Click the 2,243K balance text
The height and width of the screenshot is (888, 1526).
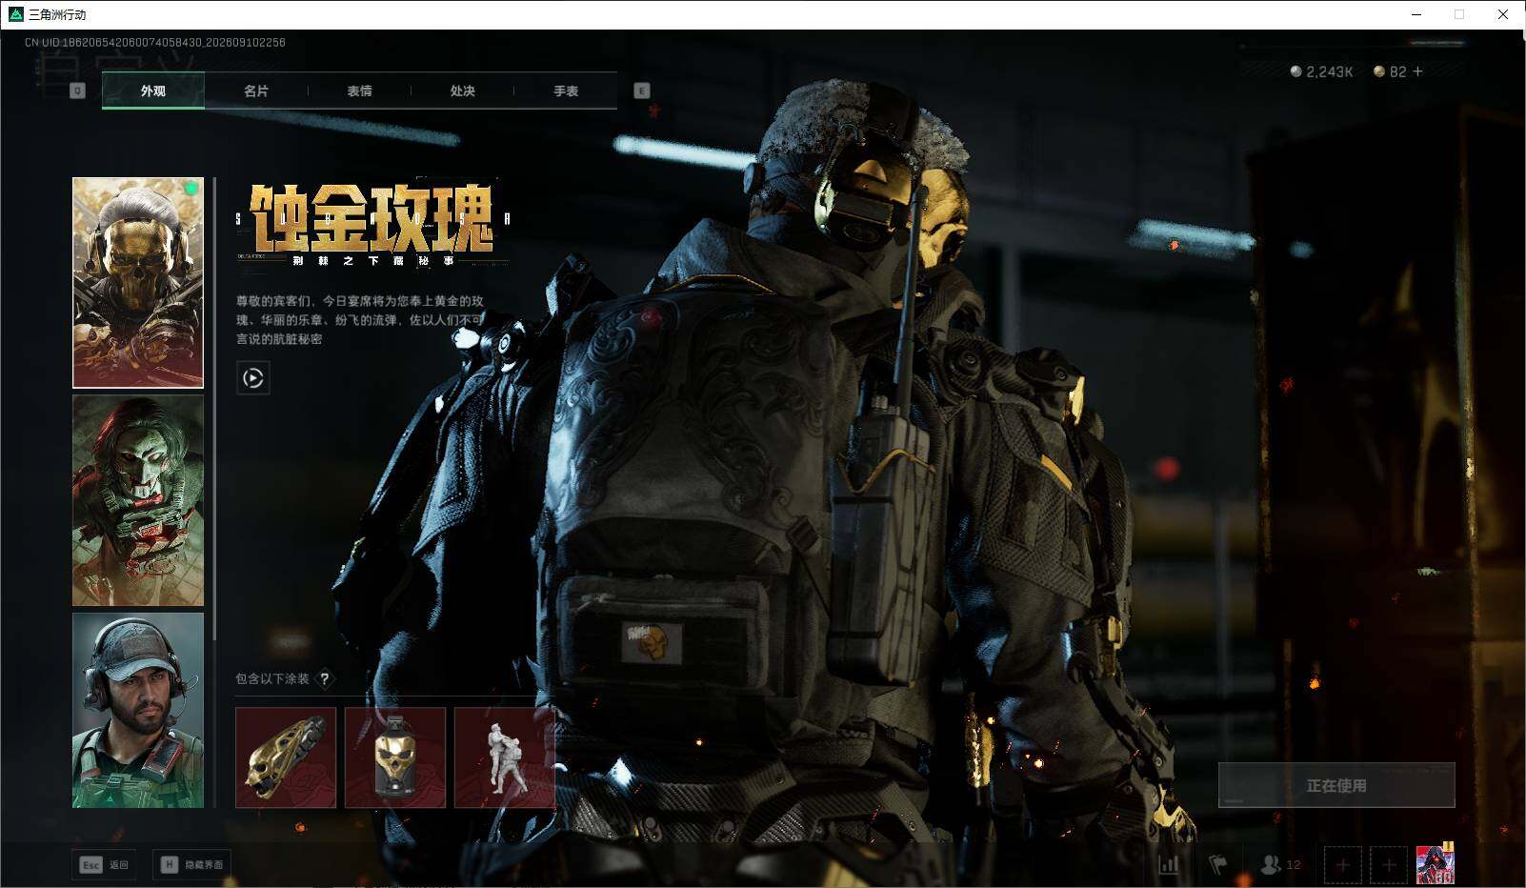1330,71
